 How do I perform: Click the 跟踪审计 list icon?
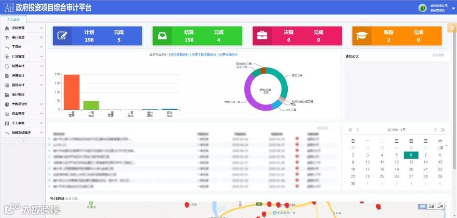tap(7, 85)
